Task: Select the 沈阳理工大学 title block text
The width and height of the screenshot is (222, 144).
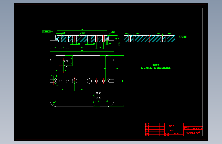Action: [x=193, y=133]
